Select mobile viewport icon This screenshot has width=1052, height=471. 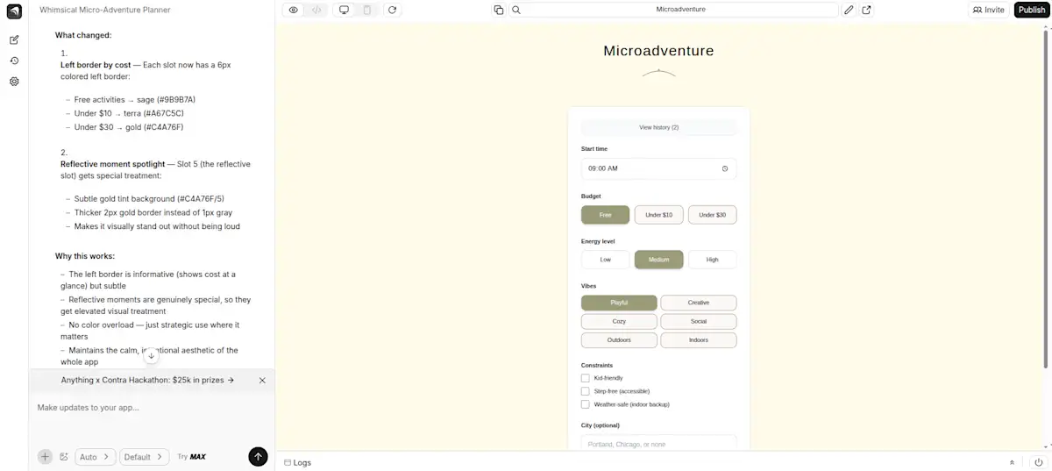click(x=366, y=10)
